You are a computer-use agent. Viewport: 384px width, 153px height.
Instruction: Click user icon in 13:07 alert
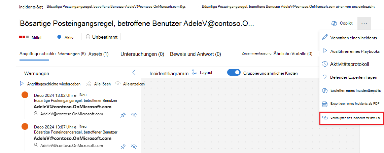click(36, 145)
